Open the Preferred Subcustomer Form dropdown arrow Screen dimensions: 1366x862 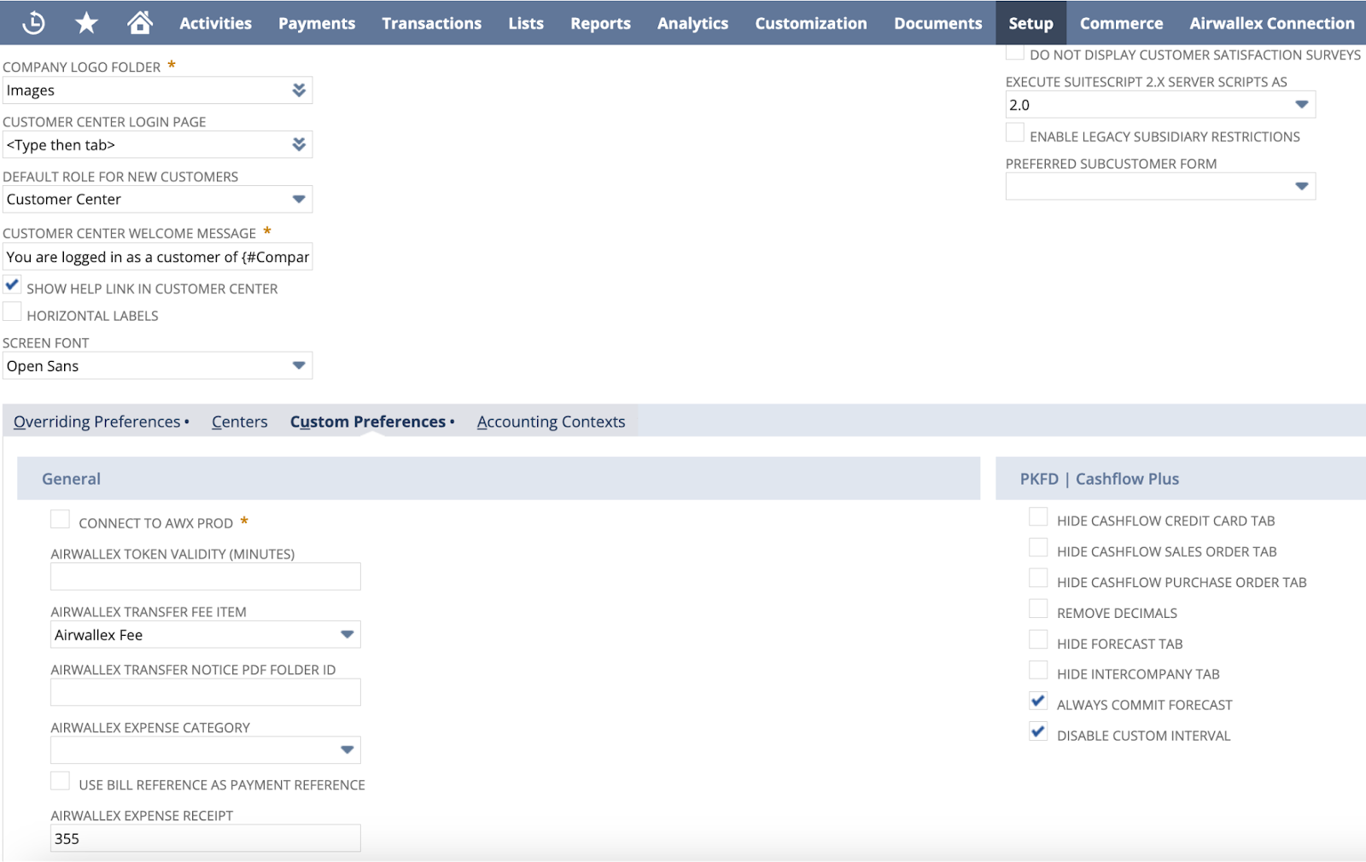[x=1301, y=185]
